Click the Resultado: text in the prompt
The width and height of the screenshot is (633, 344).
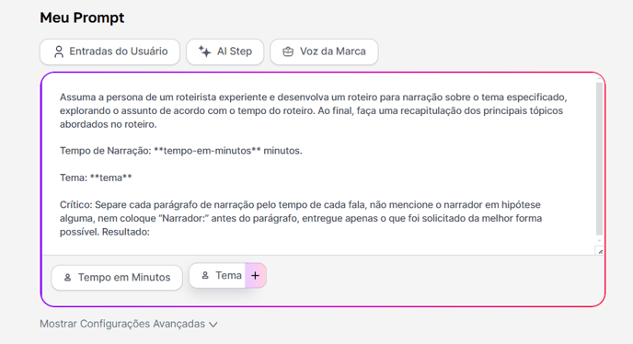pos(126,232)
